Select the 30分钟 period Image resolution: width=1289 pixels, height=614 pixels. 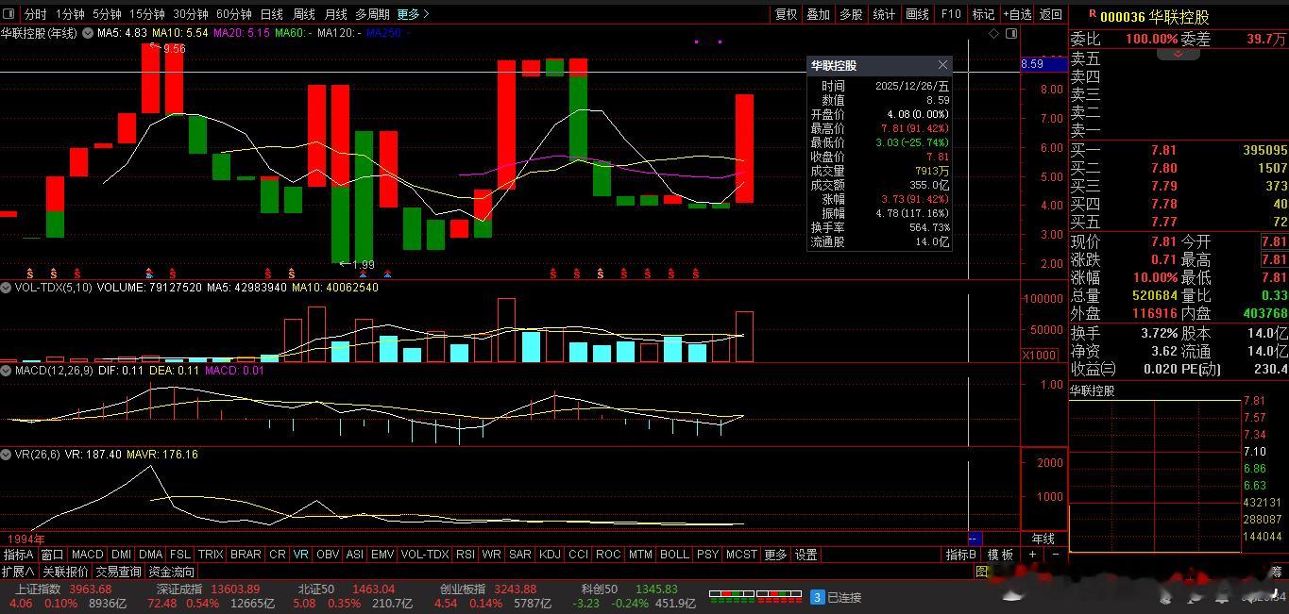191,14
